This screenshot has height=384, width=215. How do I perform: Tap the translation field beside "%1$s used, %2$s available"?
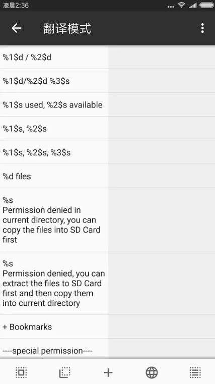(x=162, y=105)
